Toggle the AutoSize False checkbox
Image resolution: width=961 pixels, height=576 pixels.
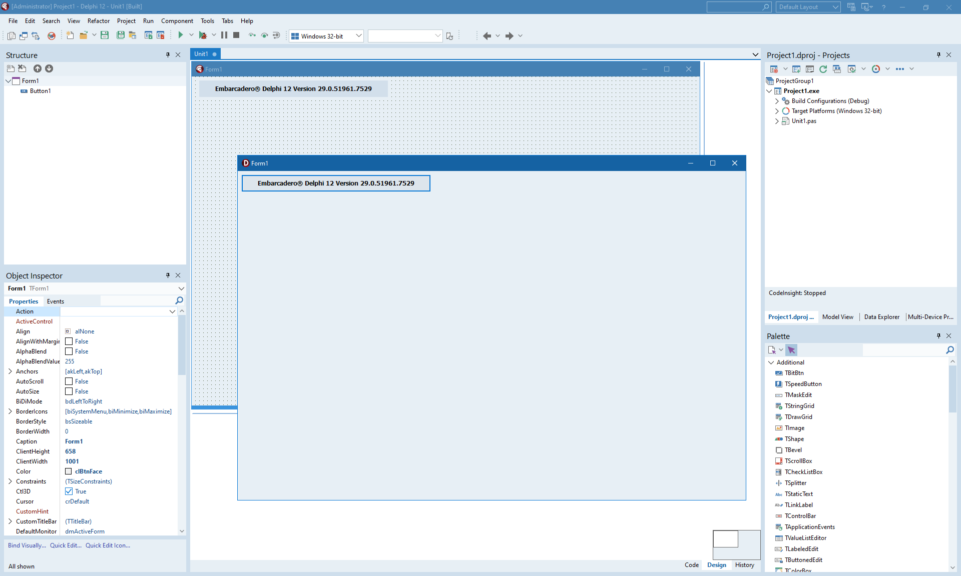69,391
